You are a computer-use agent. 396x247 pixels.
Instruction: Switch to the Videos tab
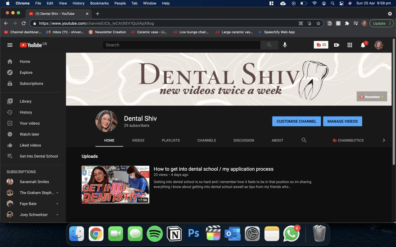click(138, 140)
